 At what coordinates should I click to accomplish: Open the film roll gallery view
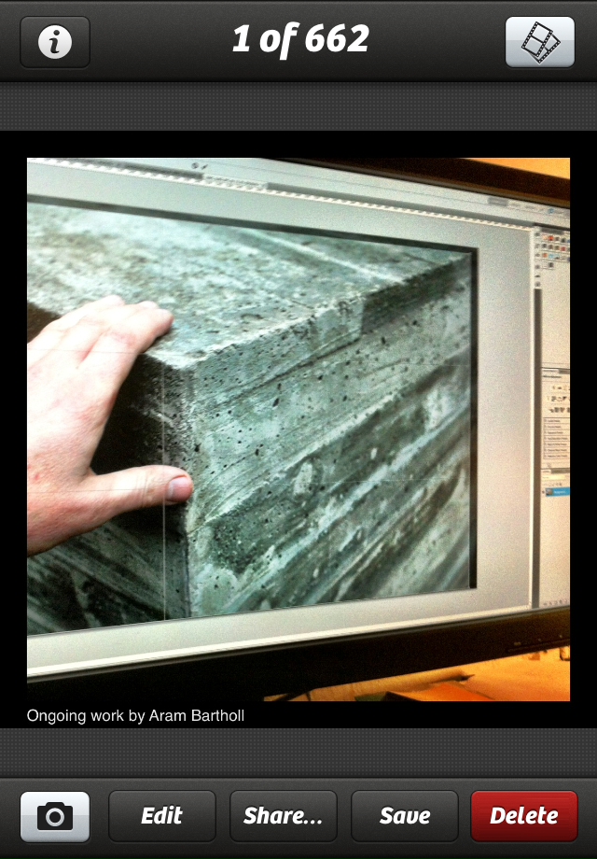pyautogui.click(x=539, y=42)
